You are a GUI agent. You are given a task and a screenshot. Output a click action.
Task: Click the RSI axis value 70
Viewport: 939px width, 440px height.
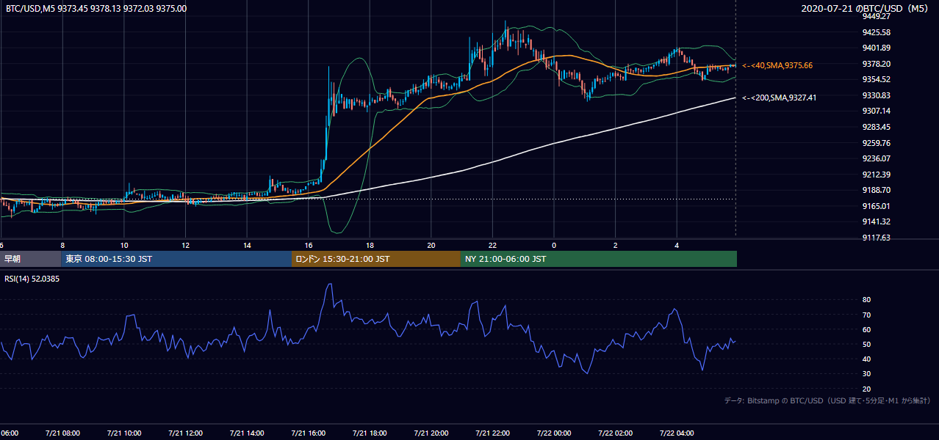click(866, 315)
